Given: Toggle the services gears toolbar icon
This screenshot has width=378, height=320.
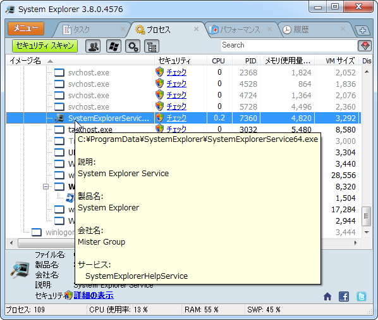Looking at the screenshot, I should 133,46.
